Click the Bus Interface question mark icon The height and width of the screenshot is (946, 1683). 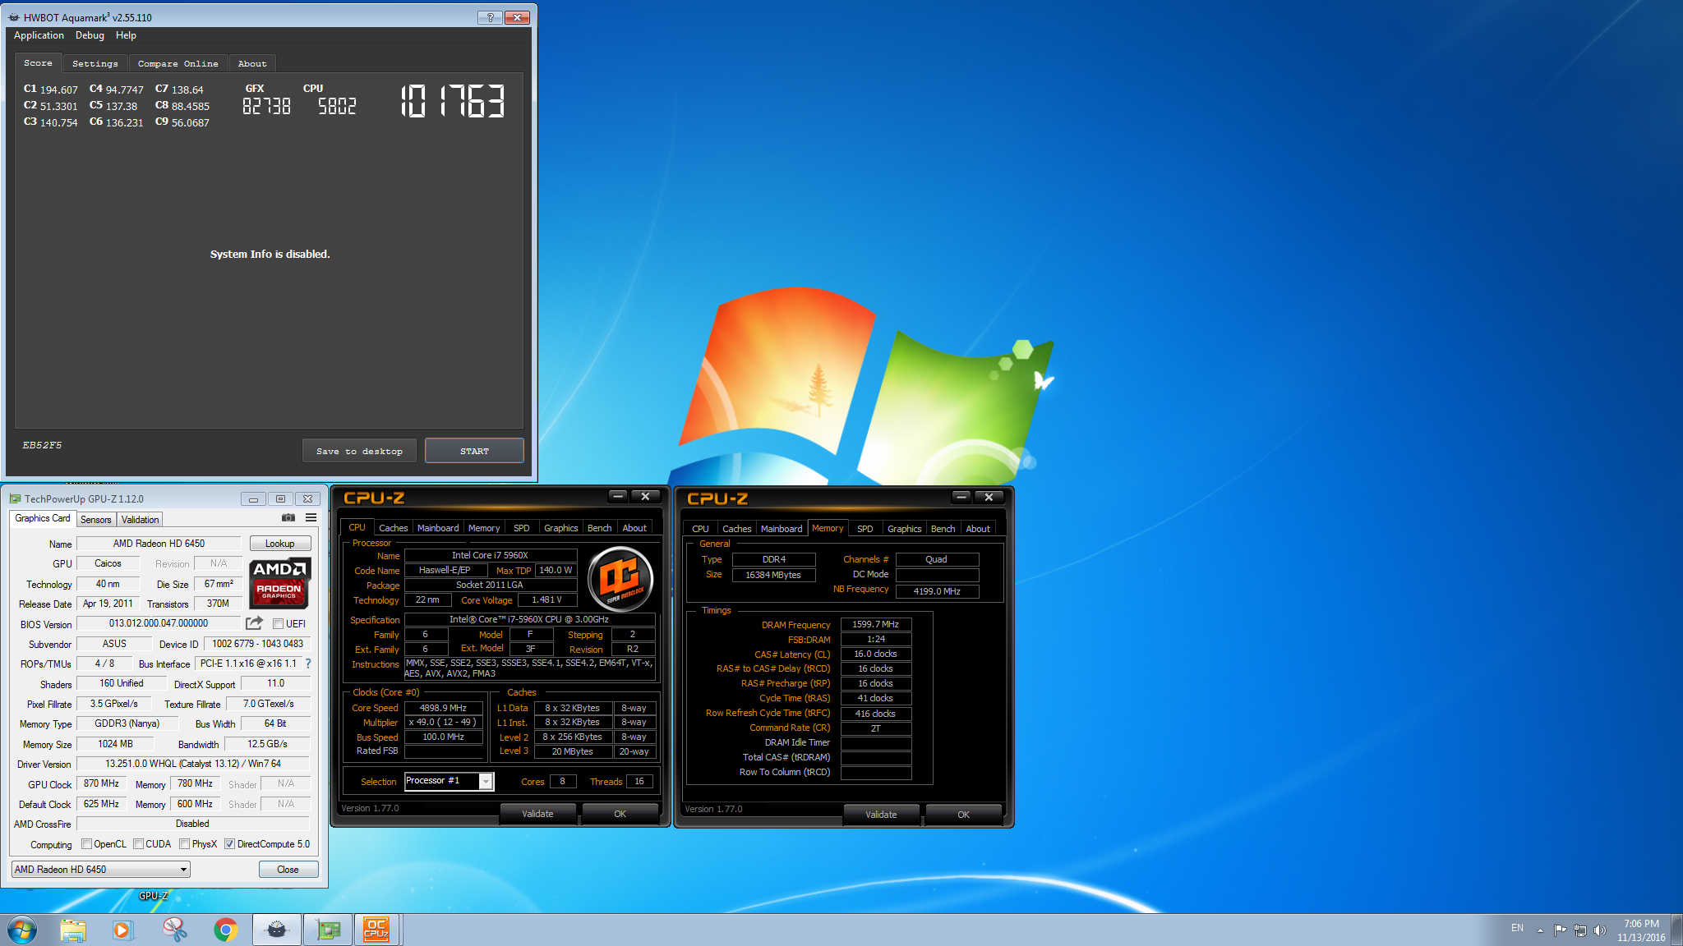[308, 664]
